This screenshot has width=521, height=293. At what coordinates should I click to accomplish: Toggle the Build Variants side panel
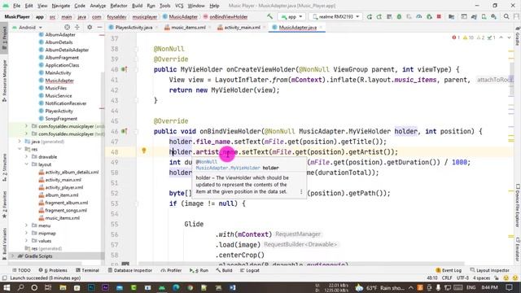4,243
